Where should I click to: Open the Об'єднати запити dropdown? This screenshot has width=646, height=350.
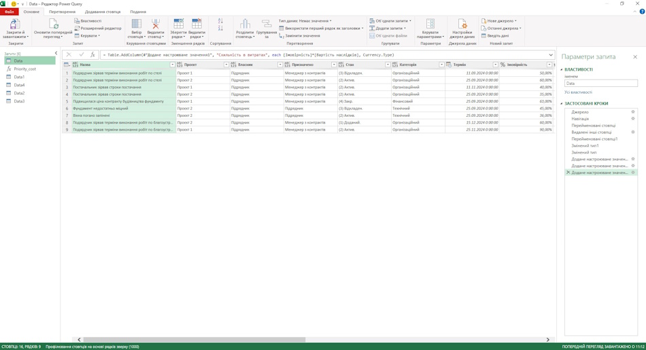coord(390,20)
